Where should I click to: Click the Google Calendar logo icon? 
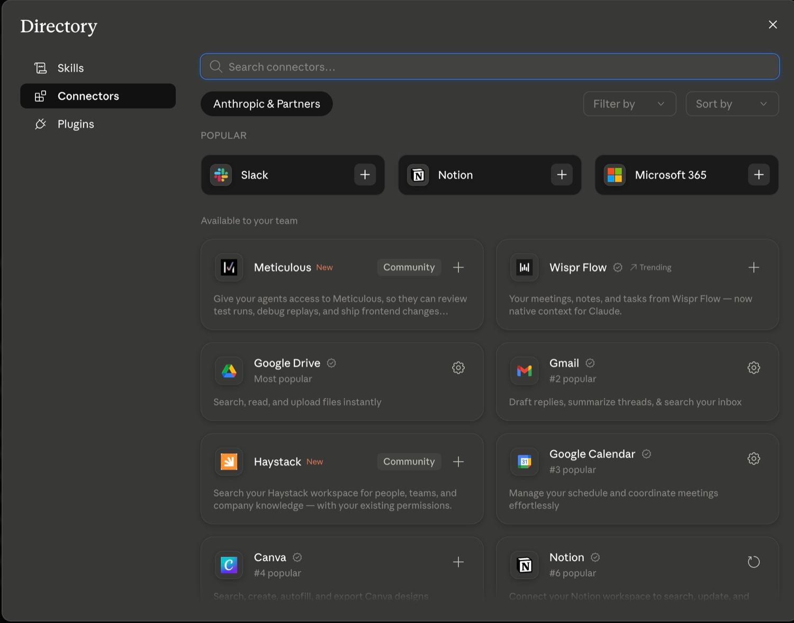tap(524, 462)
